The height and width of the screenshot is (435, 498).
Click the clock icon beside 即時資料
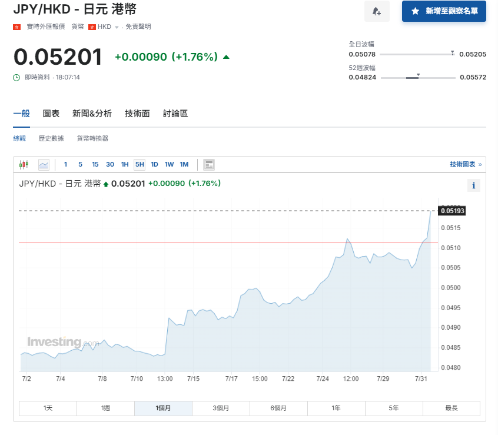pyautogui.click(x=17, y=77)
